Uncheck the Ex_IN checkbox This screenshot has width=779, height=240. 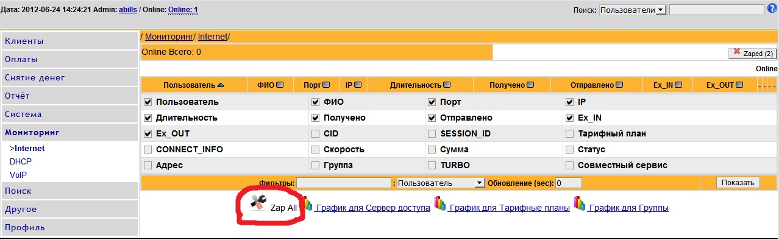click(x=570, y=118)
